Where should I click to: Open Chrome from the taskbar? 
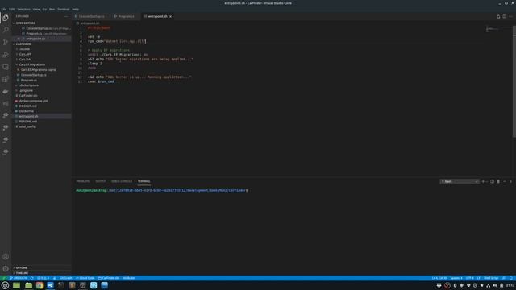40,285
